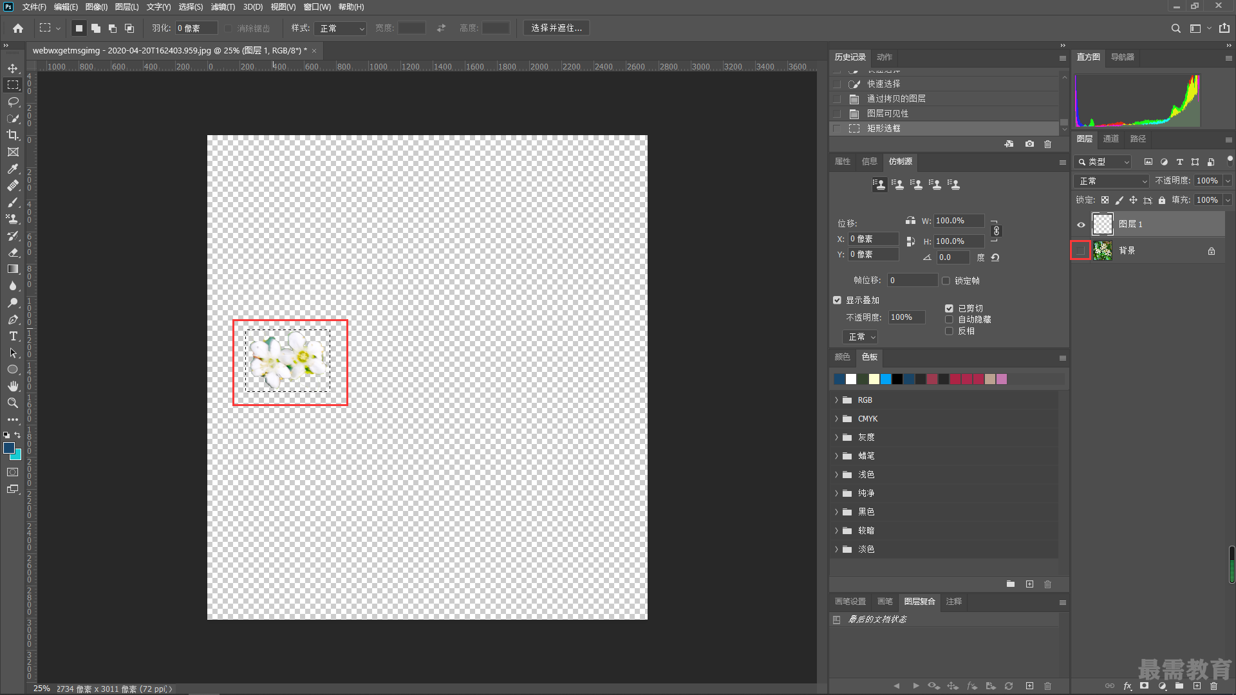
Task: Select the History Brush tool
Action: 13,236
